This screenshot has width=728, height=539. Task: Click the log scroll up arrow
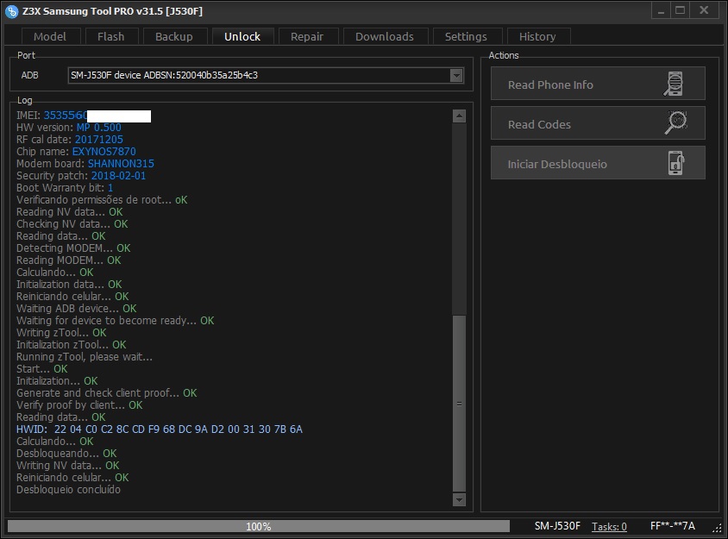pyautogui.click(x=459, y=116)
